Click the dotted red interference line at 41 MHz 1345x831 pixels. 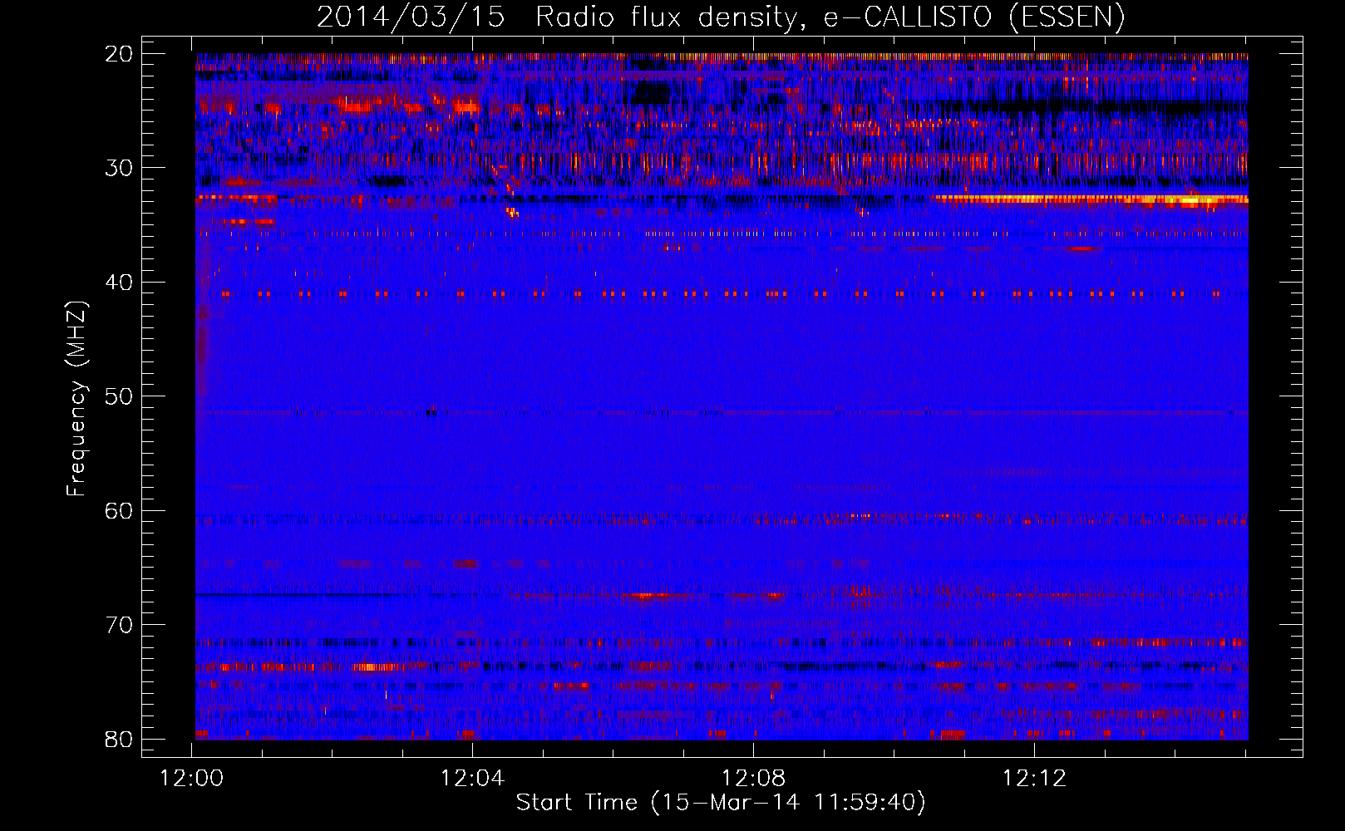point(722,293)
